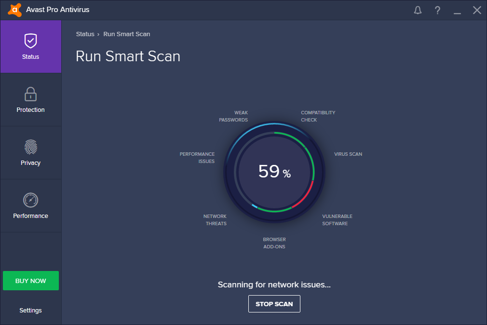The width and height of the screenshot is (487, 325).
Task: Open help via the question mark icon
Action: 437,10
